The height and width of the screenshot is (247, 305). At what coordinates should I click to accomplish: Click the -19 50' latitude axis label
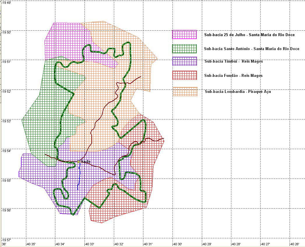6,32
